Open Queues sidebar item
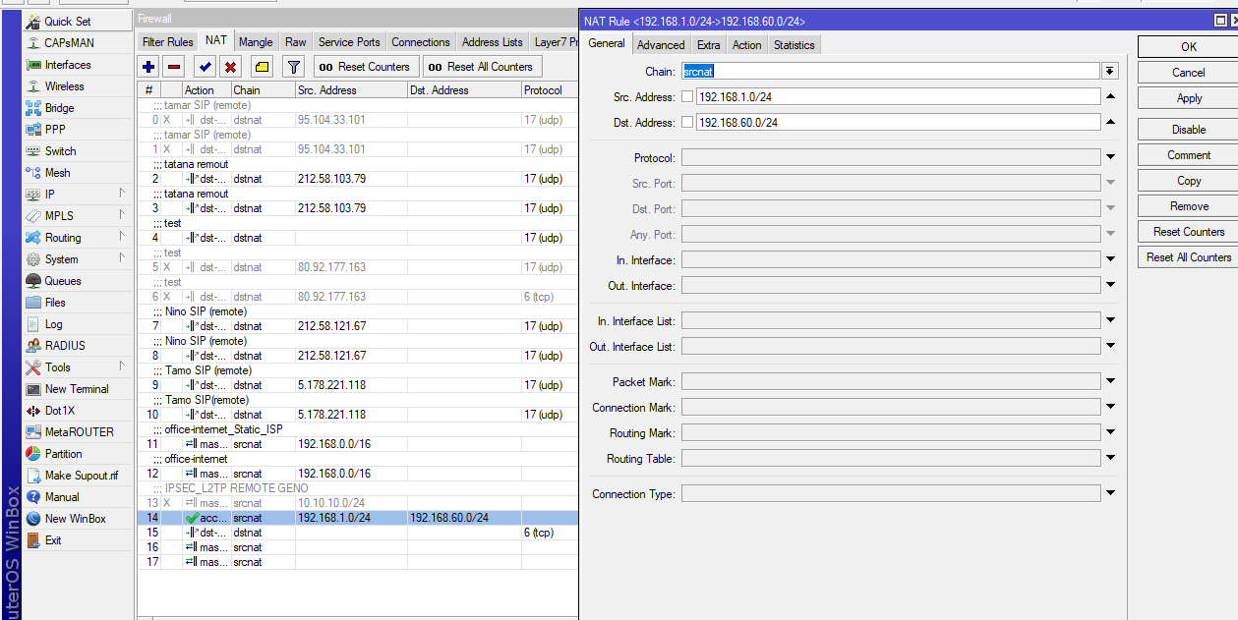The width and height of the screenshot is (1238, 620). [77, 281]
